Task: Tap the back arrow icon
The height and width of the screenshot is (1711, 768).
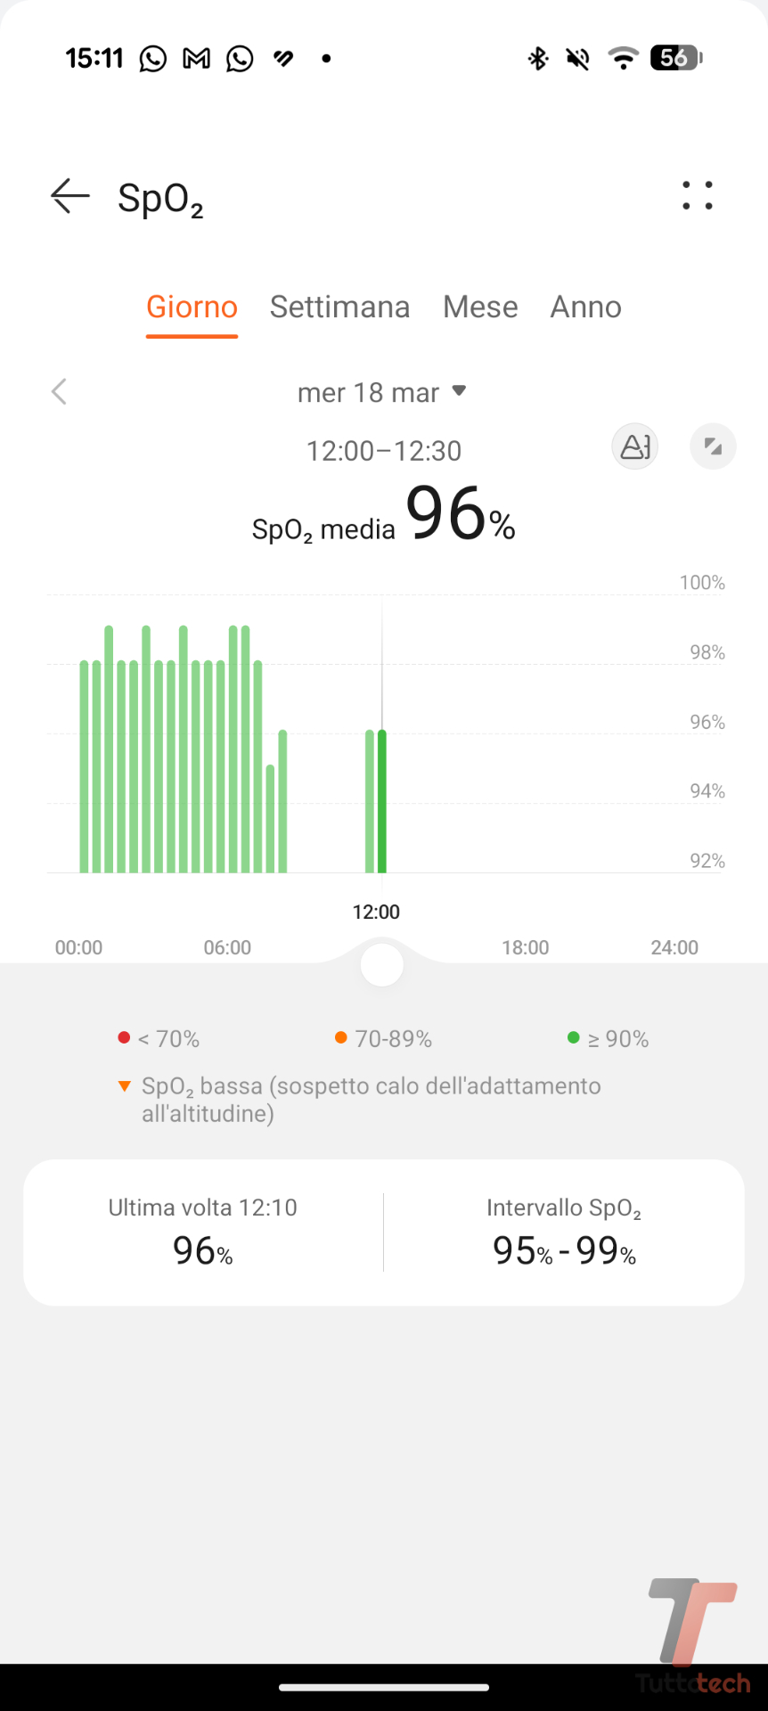Action: pyautogui.click(x=70, y=196)
